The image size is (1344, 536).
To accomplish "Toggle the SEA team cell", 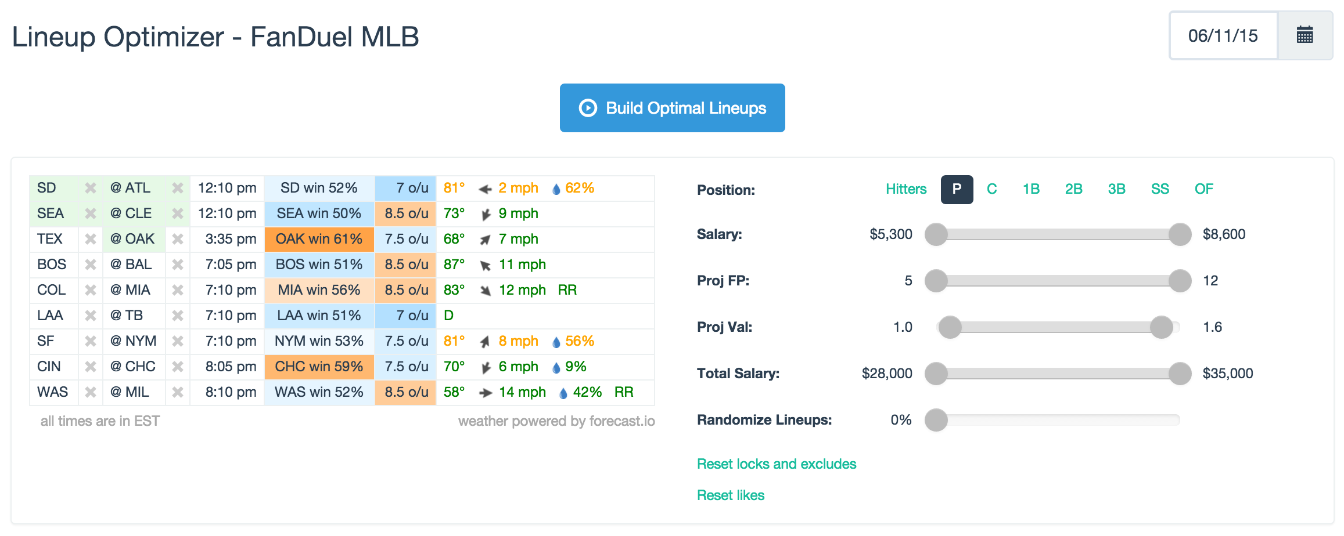I will [x=51, y=213].
